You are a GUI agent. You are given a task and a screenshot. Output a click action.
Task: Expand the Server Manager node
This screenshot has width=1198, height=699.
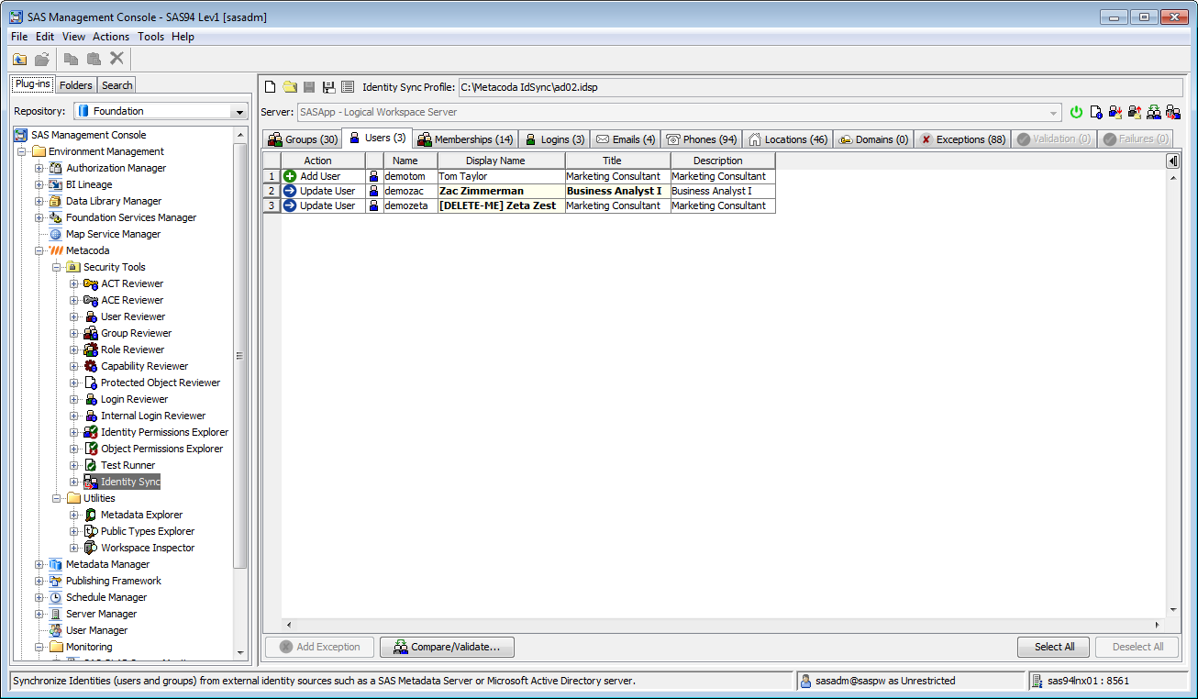click(x=39, y=614)
